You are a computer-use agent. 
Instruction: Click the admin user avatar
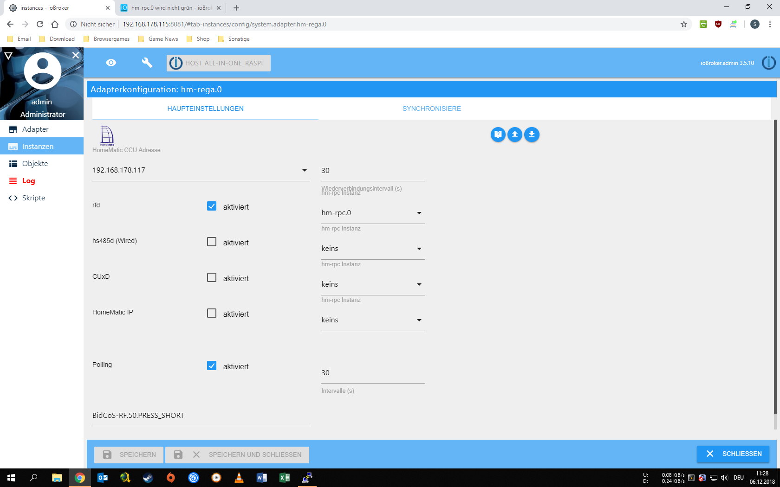point(42,70)
